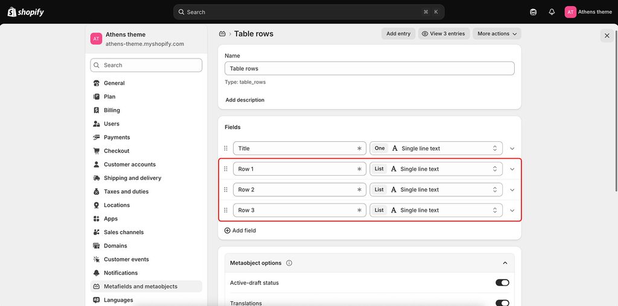The height and width of the screenshot is (306, 618).
Task: Click the metaobjects breadcrumb icon before Table rows
Action: pos(222,34)
